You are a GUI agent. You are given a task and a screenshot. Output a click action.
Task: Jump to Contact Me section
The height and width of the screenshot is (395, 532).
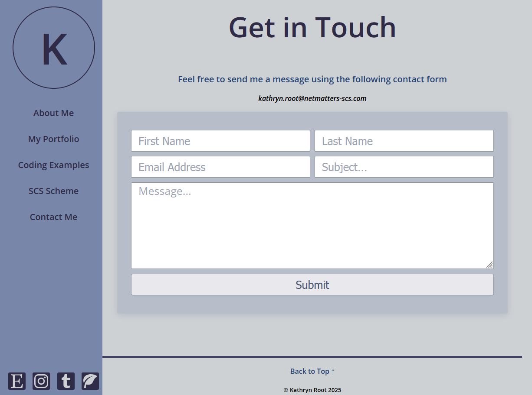tap(53, 217)
